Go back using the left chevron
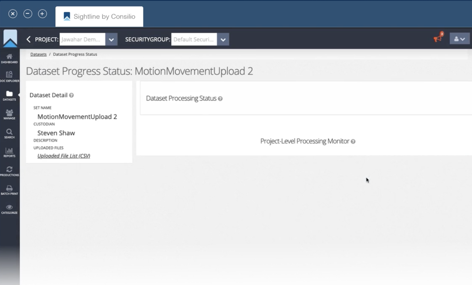 tap(29, 40)
